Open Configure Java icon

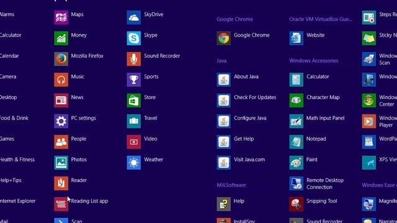click(223, 121)
